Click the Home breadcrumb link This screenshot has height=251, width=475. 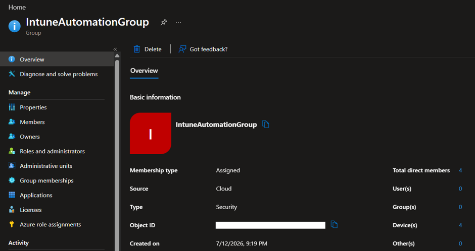(17, 7)
